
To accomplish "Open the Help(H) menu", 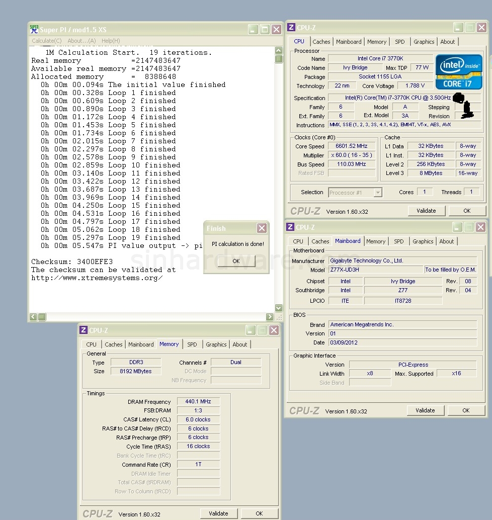I will tap(111, 41).
